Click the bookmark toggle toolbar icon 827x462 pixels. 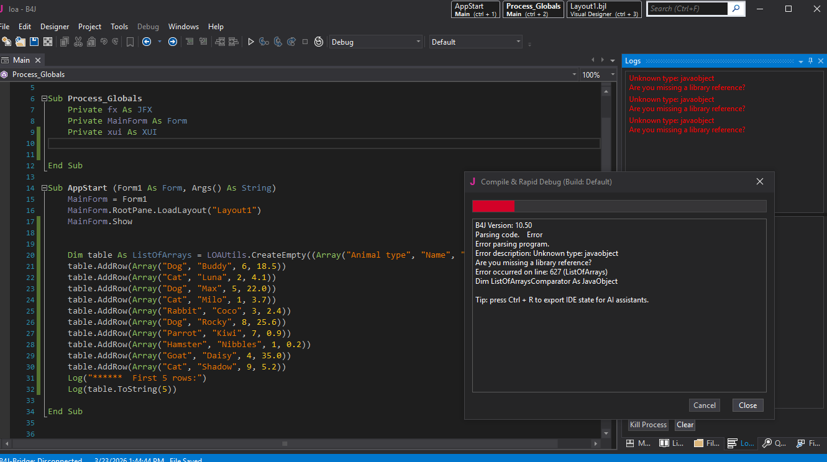pyautogui.click(x=130, y=42)
